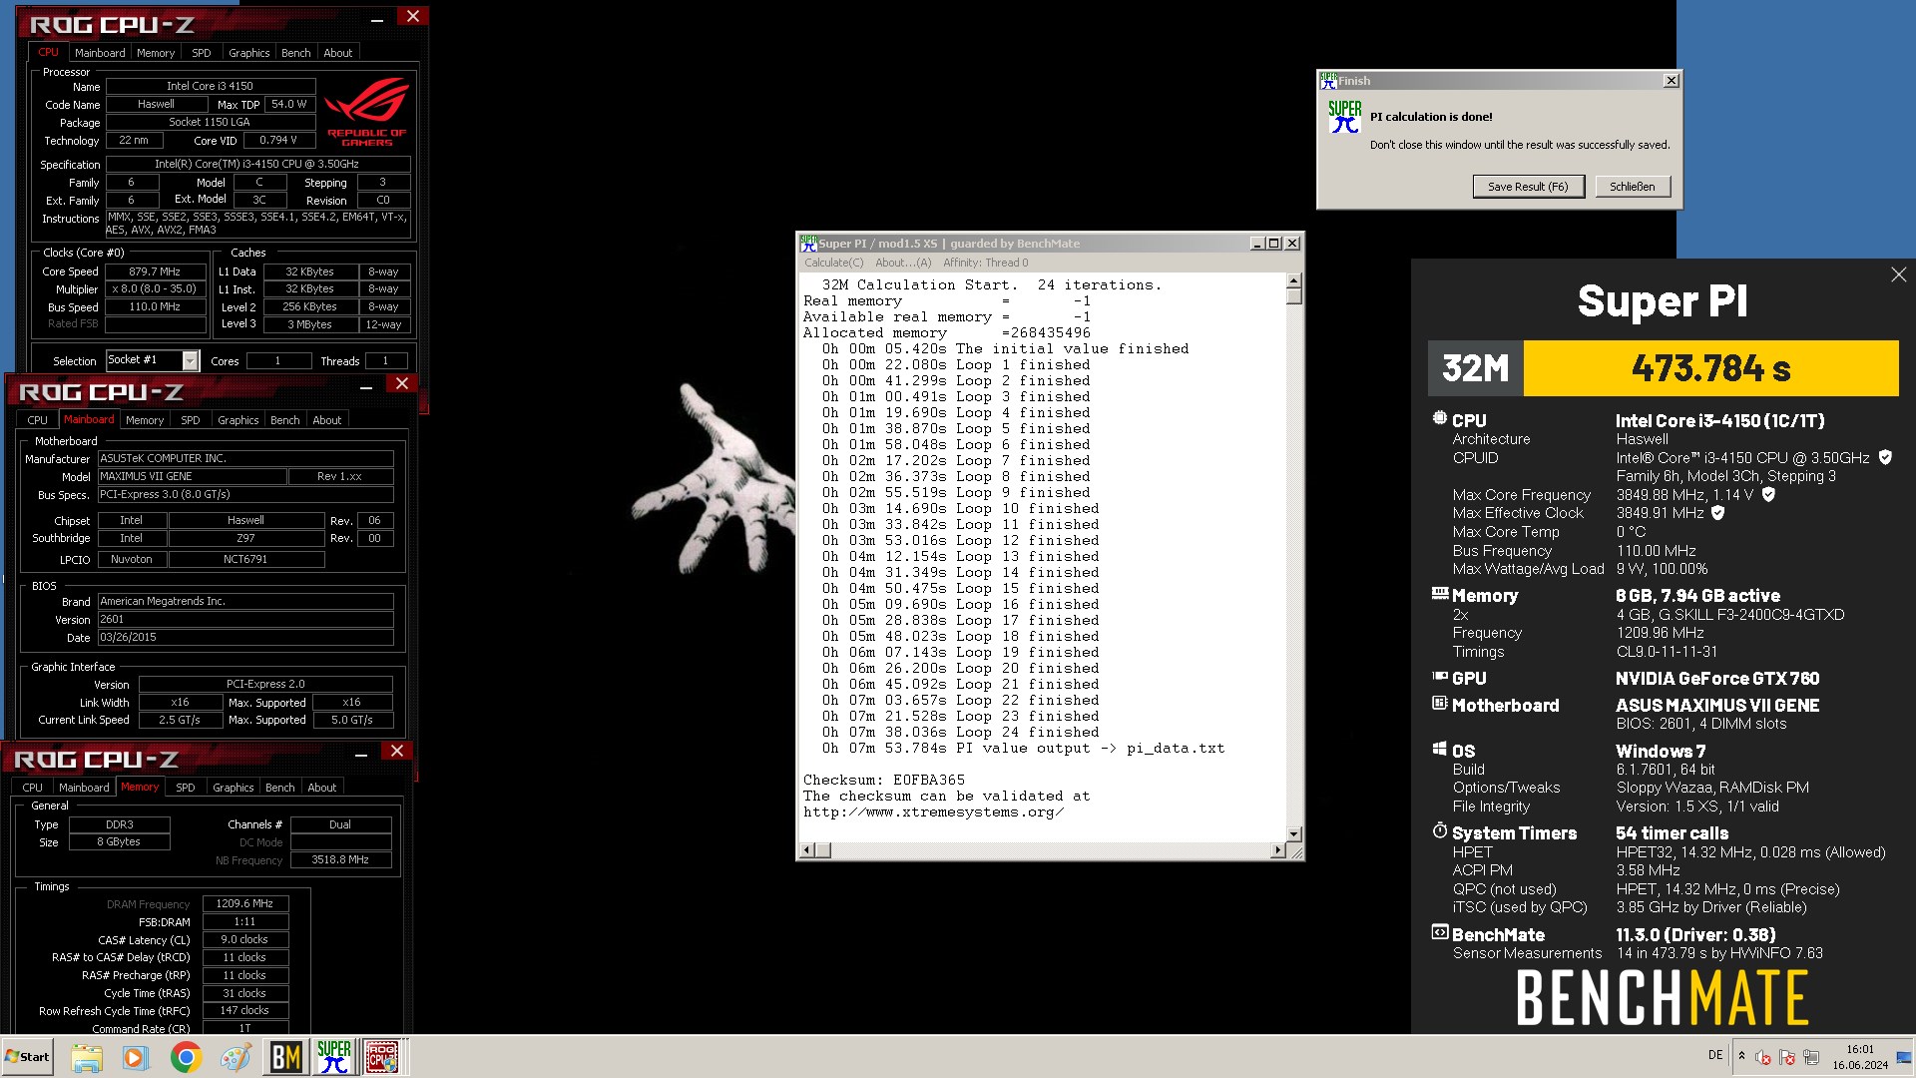This screenshot has height=1078, width=1916.
Task: Click Super PI vertical scrollbar up arrow
Action: coord(1294,281)
